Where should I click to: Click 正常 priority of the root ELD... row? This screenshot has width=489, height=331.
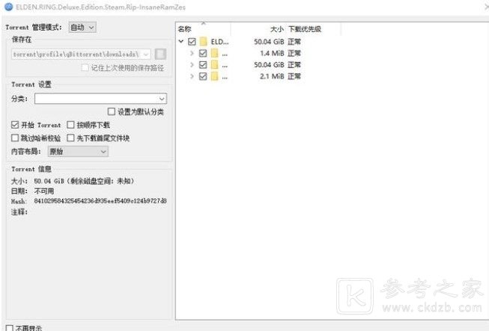click(294, 41)
